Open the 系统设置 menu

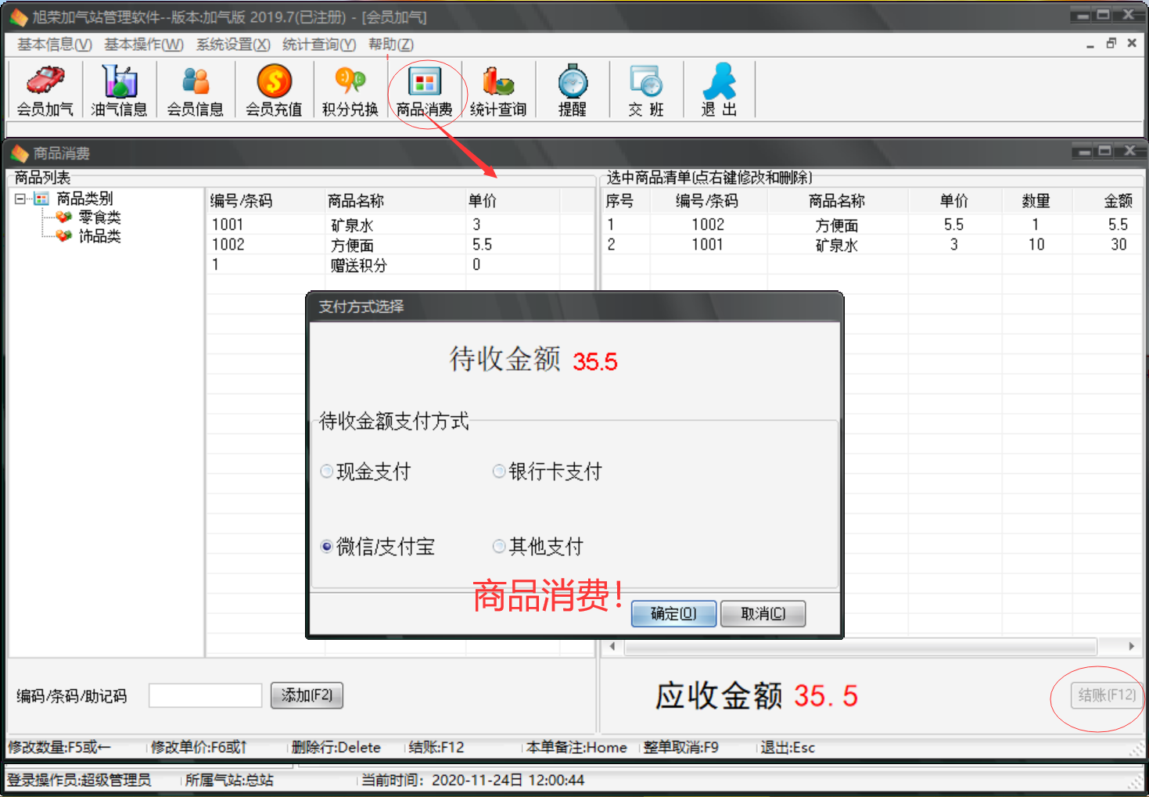[232, 45]
